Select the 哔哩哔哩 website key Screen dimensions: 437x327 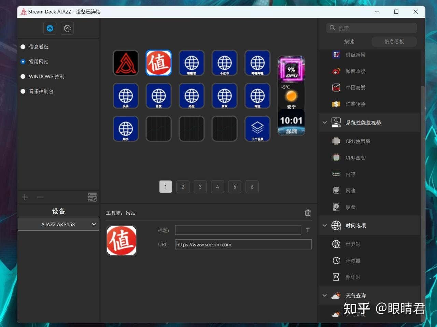tap(257, 63)
